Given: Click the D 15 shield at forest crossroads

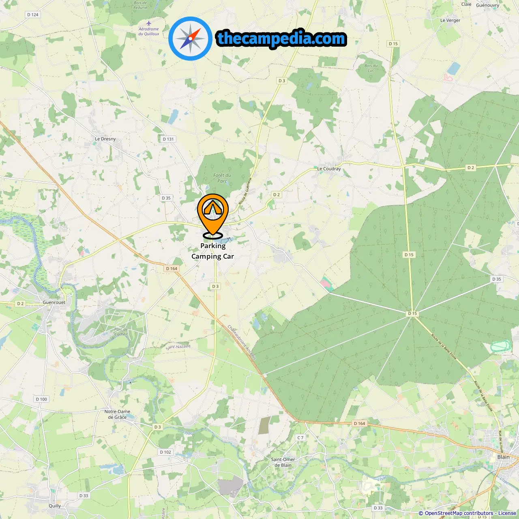Looking at the screenshot, I should coord(412,313).
